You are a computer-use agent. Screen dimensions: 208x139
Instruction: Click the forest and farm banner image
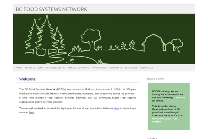104,39
